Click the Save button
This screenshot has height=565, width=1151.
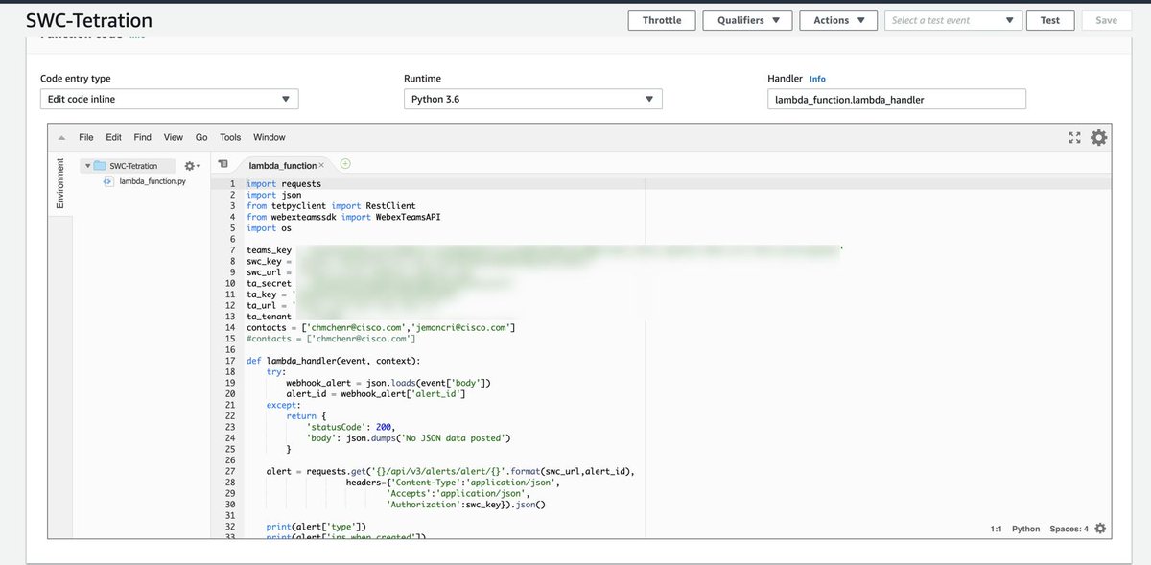pyautogui.click(x=1106, y=20)
